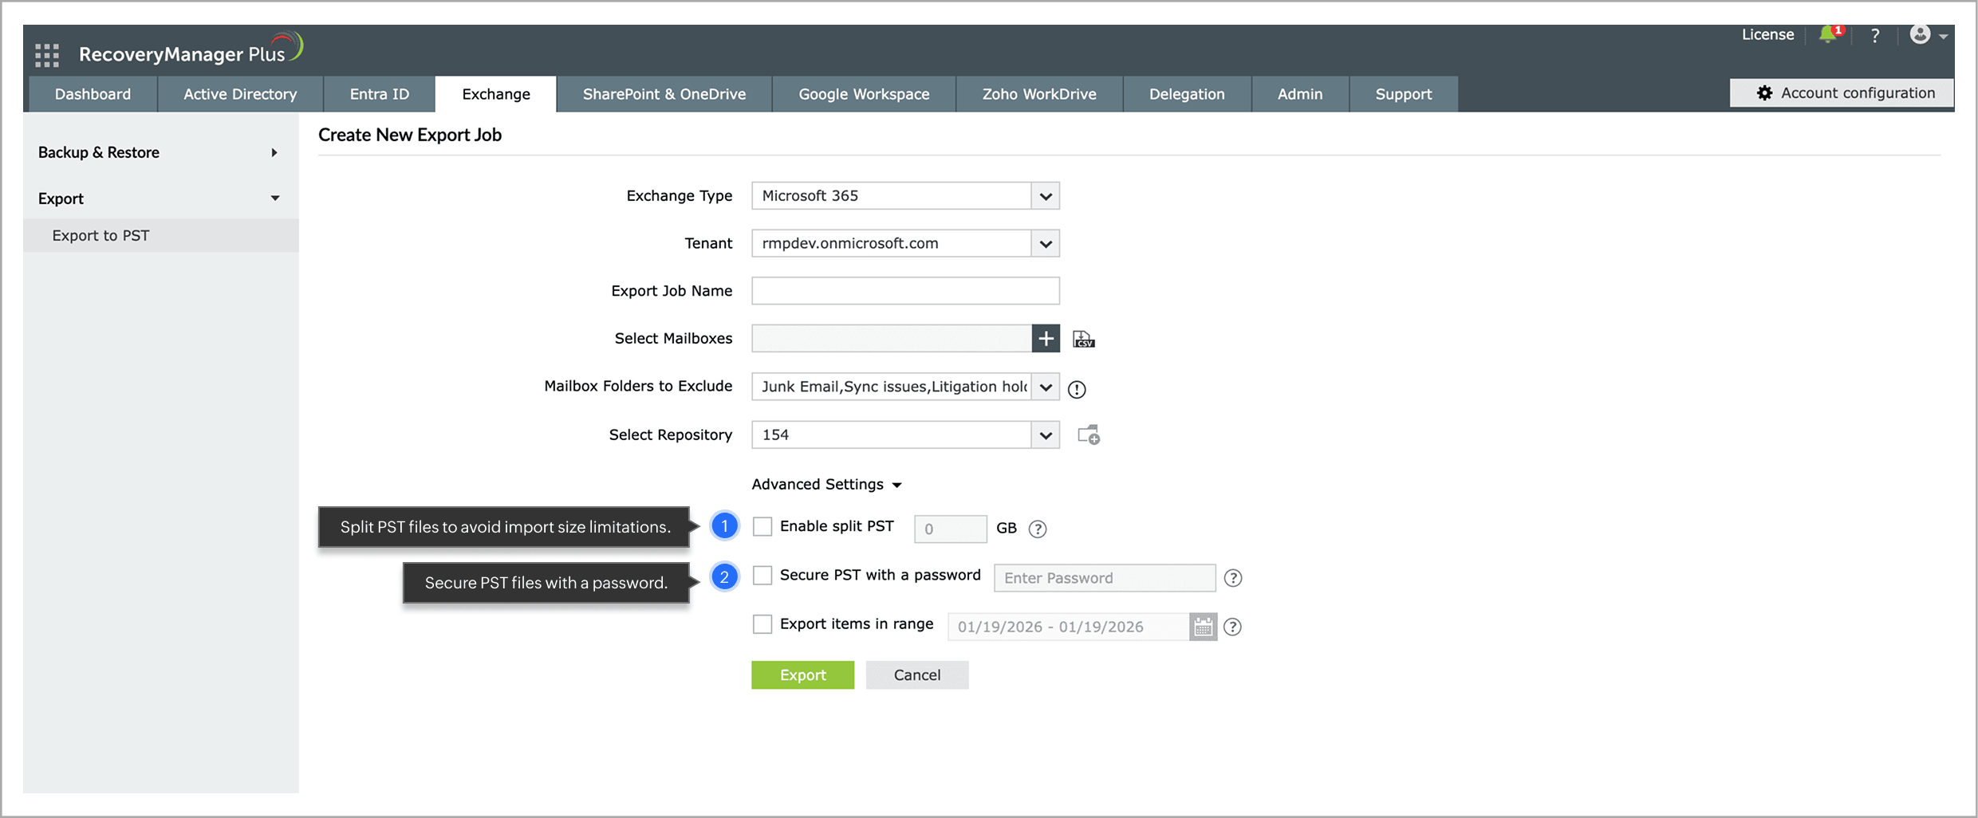Collapse the Advanced Settings section

826,485
